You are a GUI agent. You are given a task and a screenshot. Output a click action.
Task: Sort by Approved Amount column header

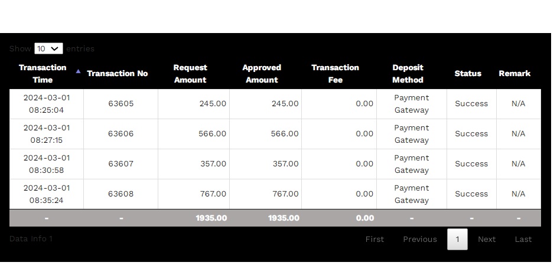click(262, 74)
